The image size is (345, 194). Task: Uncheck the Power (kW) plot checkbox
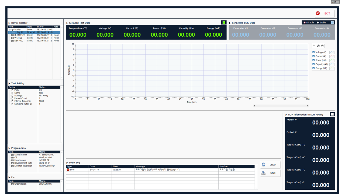pyautogui.click(x=314, y=60)
